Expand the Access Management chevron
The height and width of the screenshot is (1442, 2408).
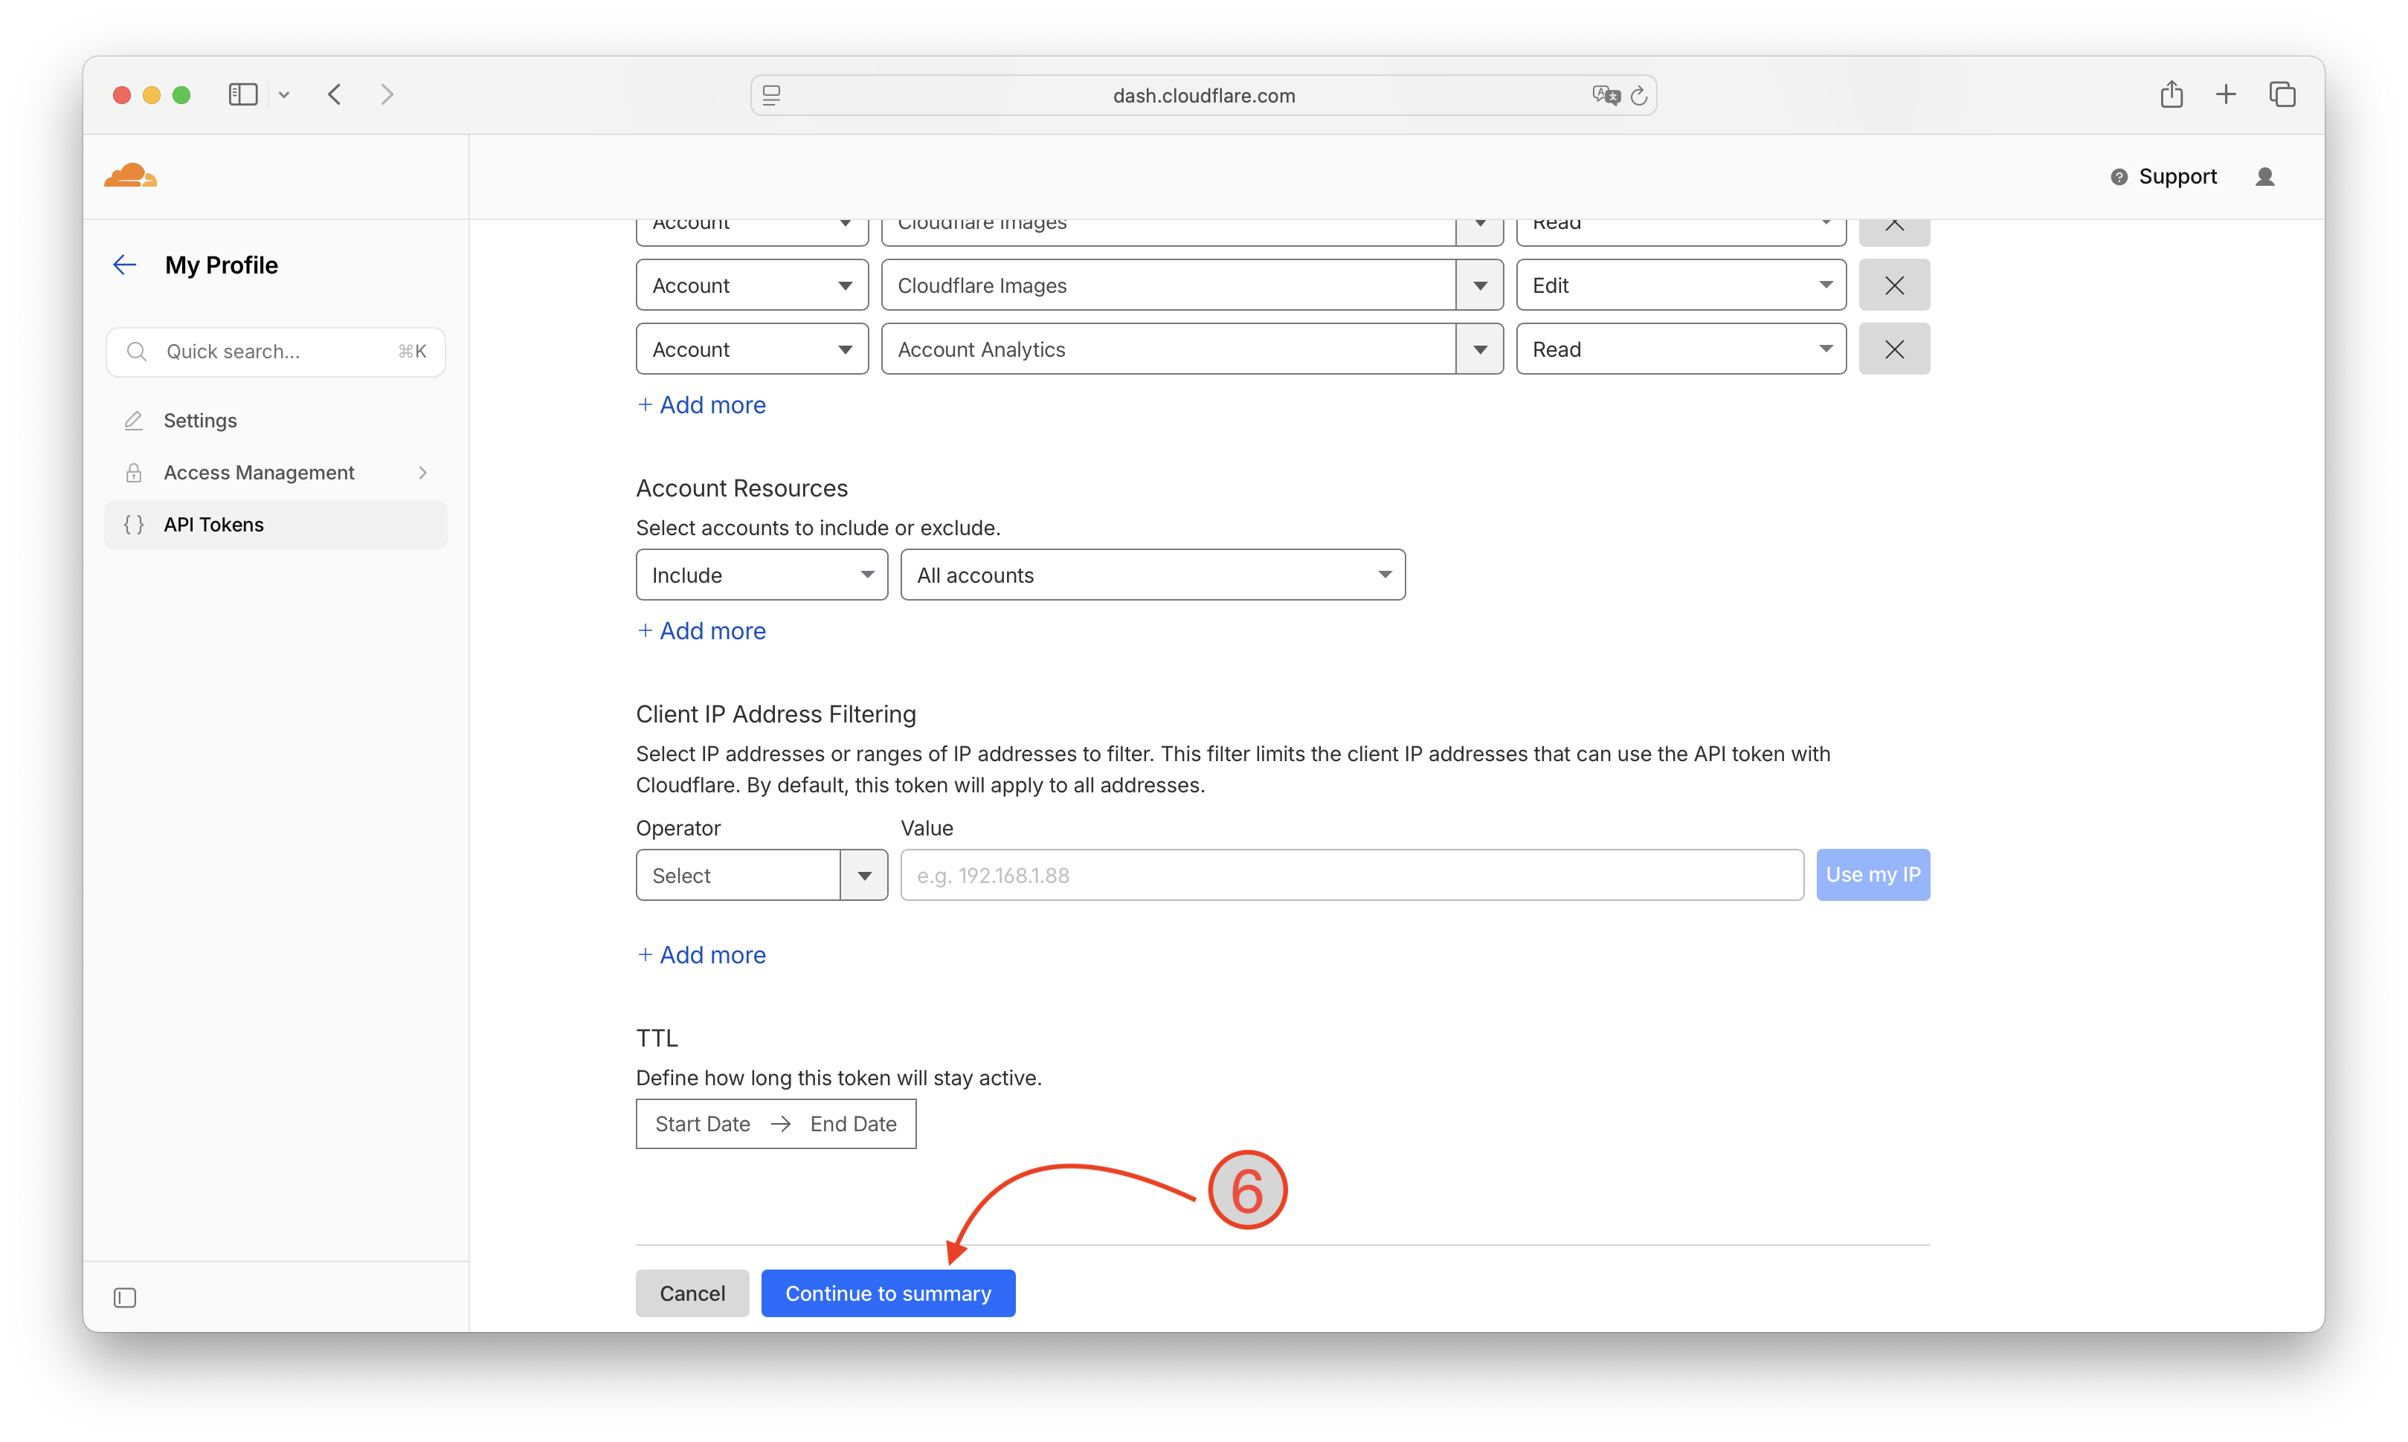[423, 472]
